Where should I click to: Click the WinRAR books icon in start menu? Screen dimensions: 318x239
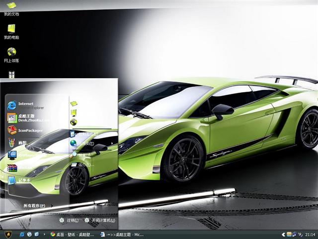[12, 168]
